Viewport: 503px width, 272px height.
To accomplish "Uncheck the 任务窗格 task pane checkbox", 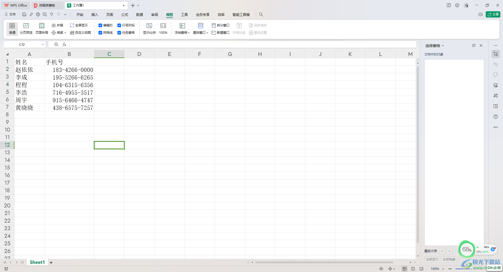I will [x=119, y=33].
